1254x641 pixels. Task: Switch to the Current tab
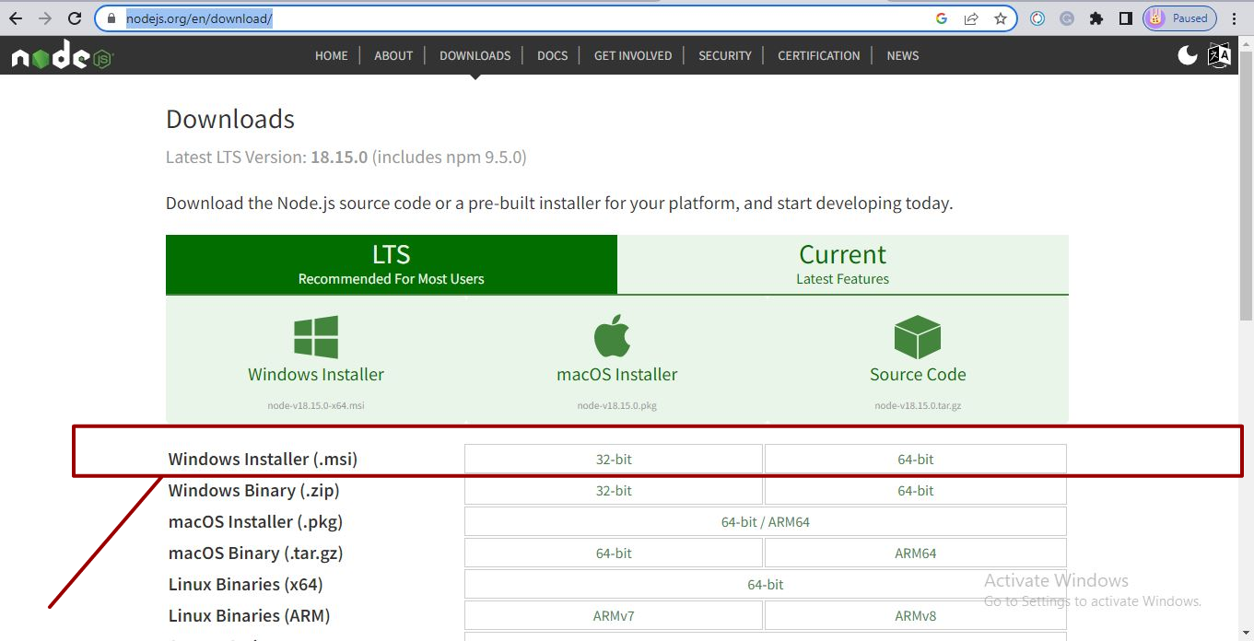click(843, 264)
